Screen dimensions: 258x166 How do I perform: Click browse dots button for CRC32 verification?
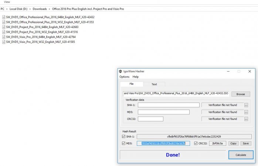pyautogui.click(x=246, y=119)
